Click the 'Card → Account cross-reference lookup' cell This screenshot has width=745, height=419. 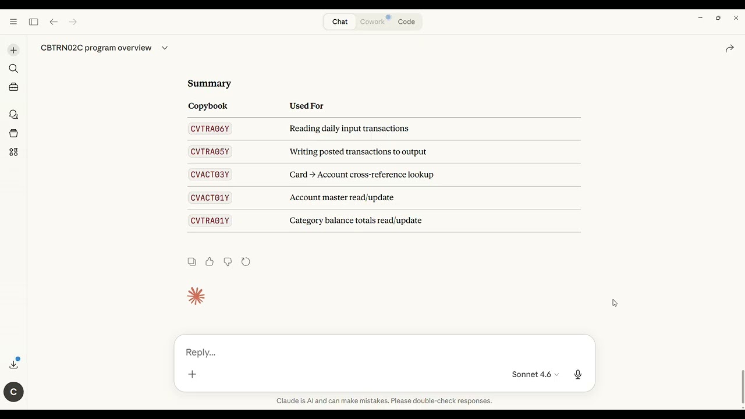click(361, 175)
